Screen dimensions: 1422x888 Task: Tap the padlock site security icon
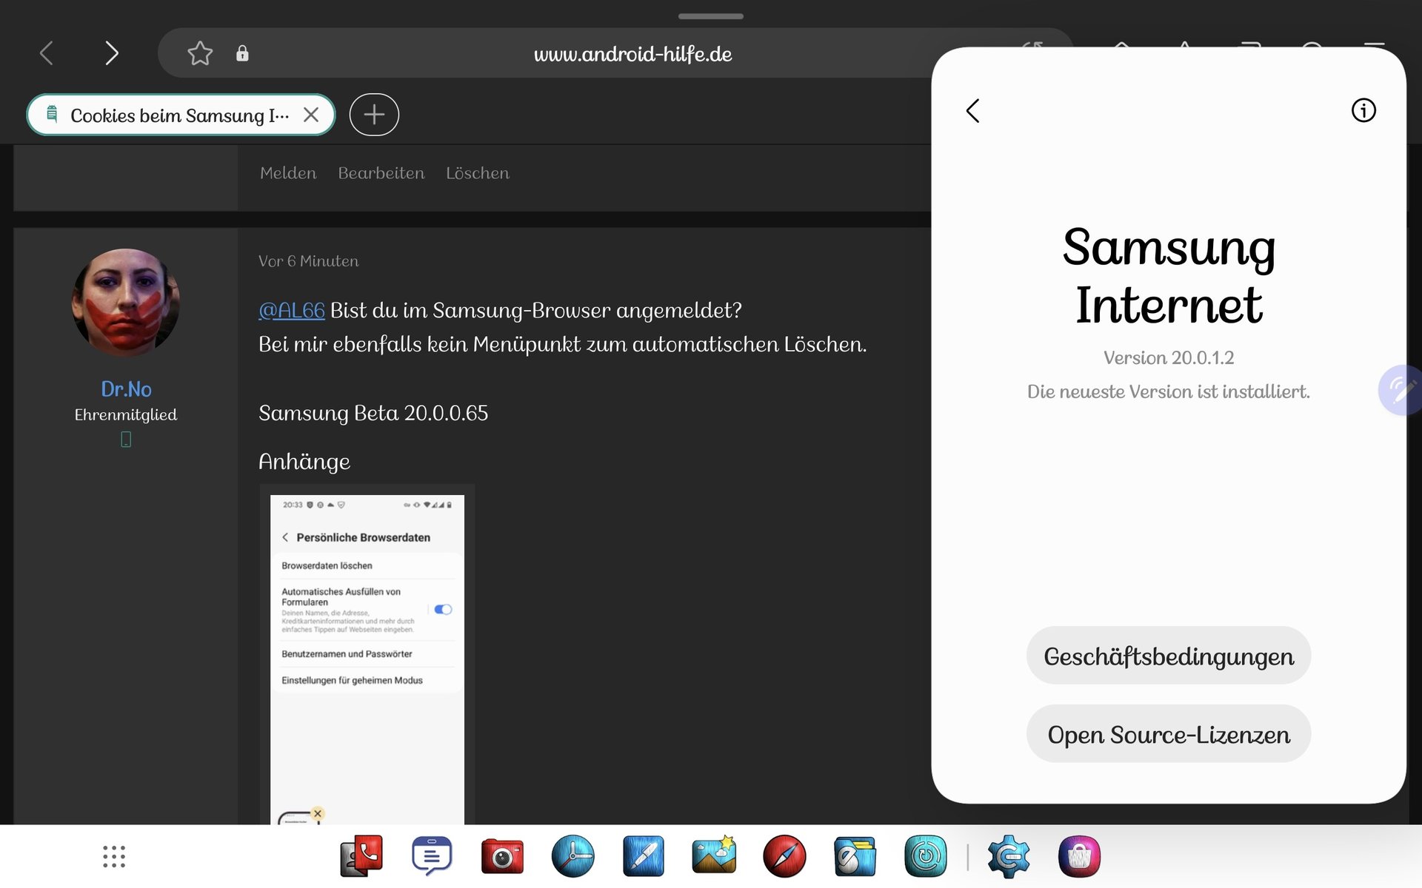[242, 53]
